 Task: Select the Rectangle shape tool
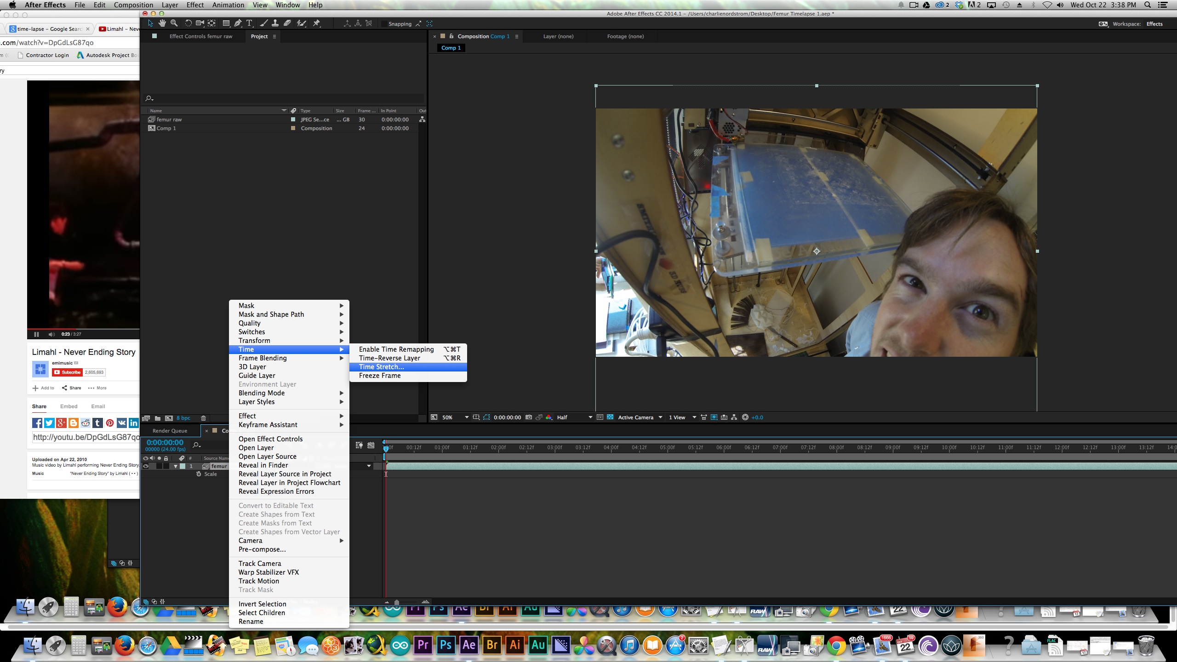(x=226, y=23)
